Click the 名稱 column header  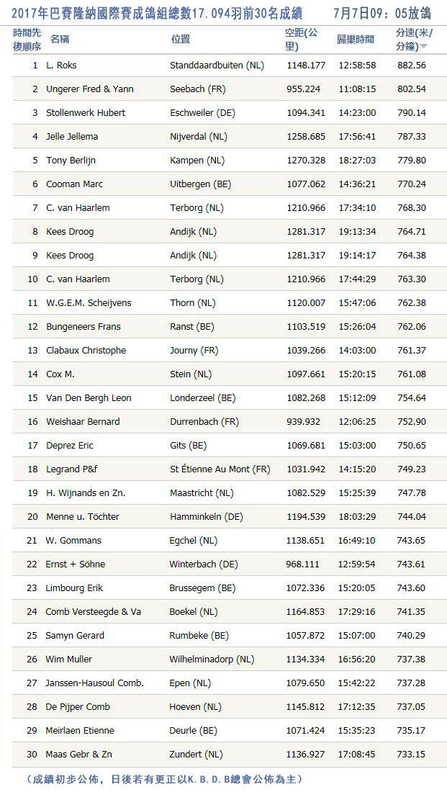[x=60, y=39]
